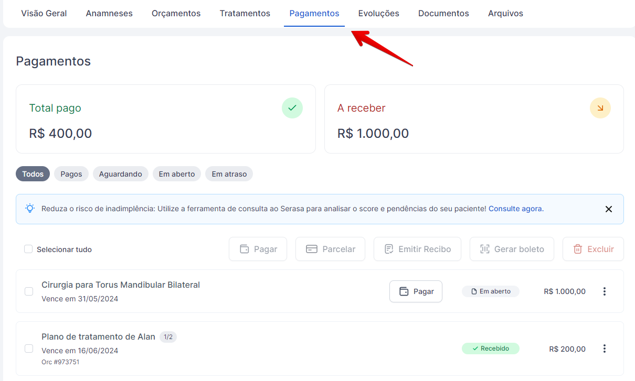
Task: Open the Evoluções tab
Action: pos(378,14)
